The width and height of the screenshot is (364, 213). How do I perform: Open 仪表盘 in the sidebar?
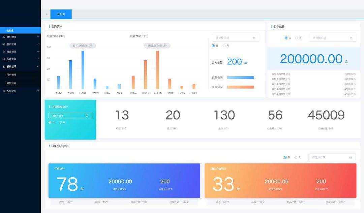[x=10, y=30]
